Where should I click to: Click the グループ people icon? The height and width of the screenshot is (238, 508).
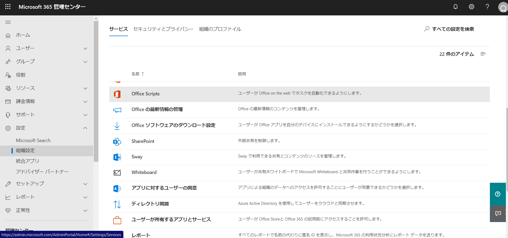[x=8, y=62]
